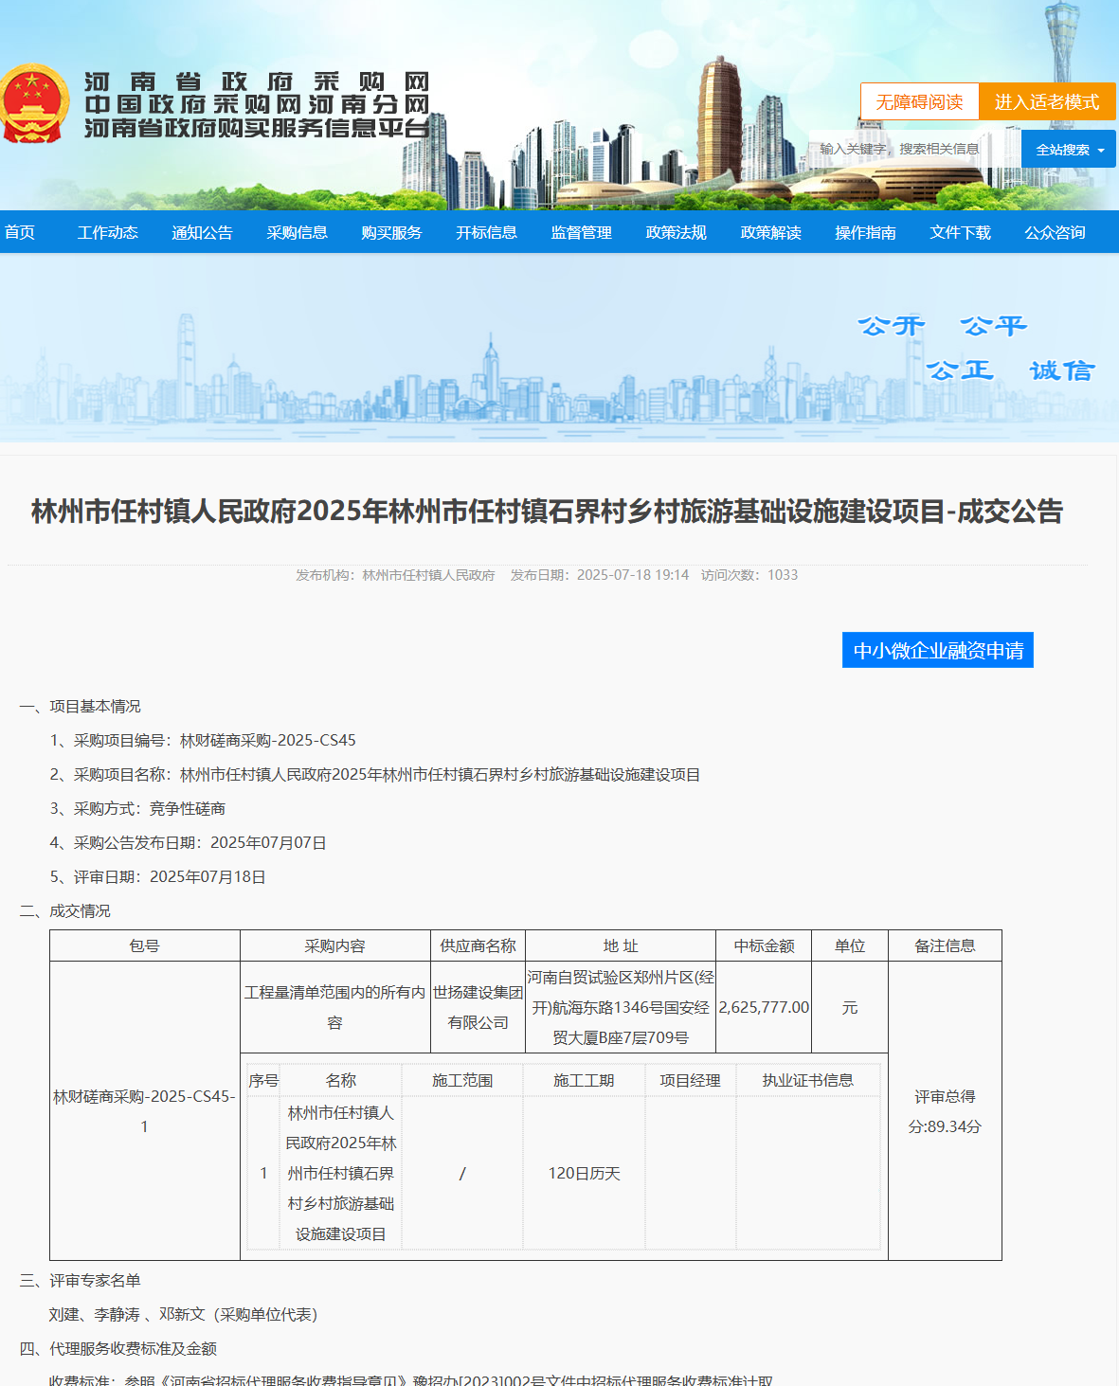This screenshot has height=1386, width=1119.
Task: Click the 进入适老模式 button
Action: coord(1048,101)
